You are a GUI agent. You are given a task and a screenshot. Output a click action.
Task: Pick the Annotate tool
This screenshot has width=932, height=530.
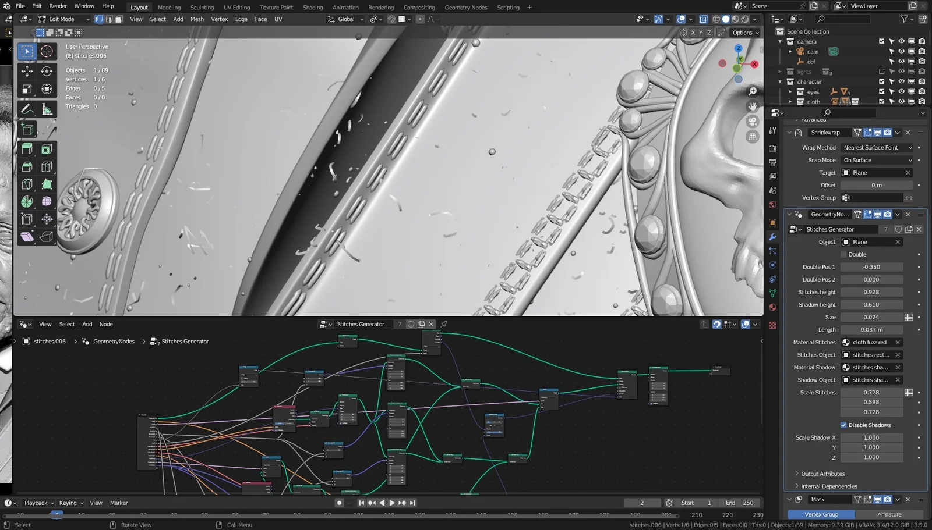(27, 109)
